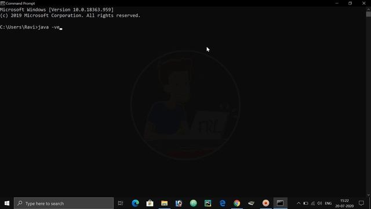
Task: Click the '(c) 2019 Microsoft Corporation' line
Action: 70,16
